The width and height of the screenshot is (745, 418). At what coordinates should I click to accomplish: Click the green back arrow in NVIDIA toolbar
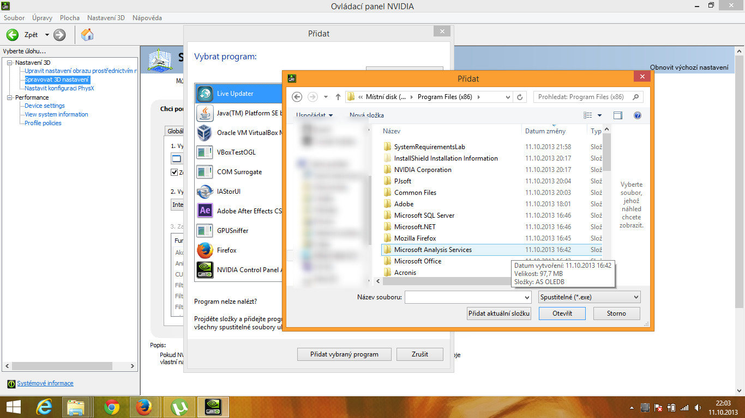tap(13, 35)
